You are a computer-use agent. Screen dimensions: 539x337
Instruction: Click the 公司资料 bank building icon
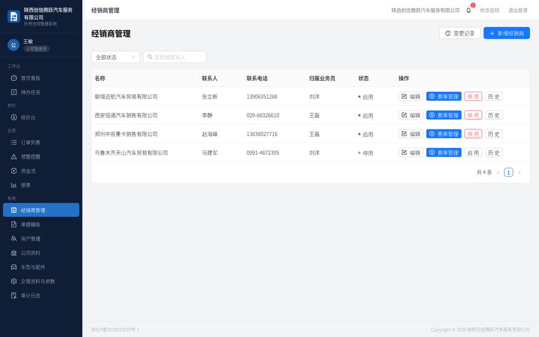point(14,253)
